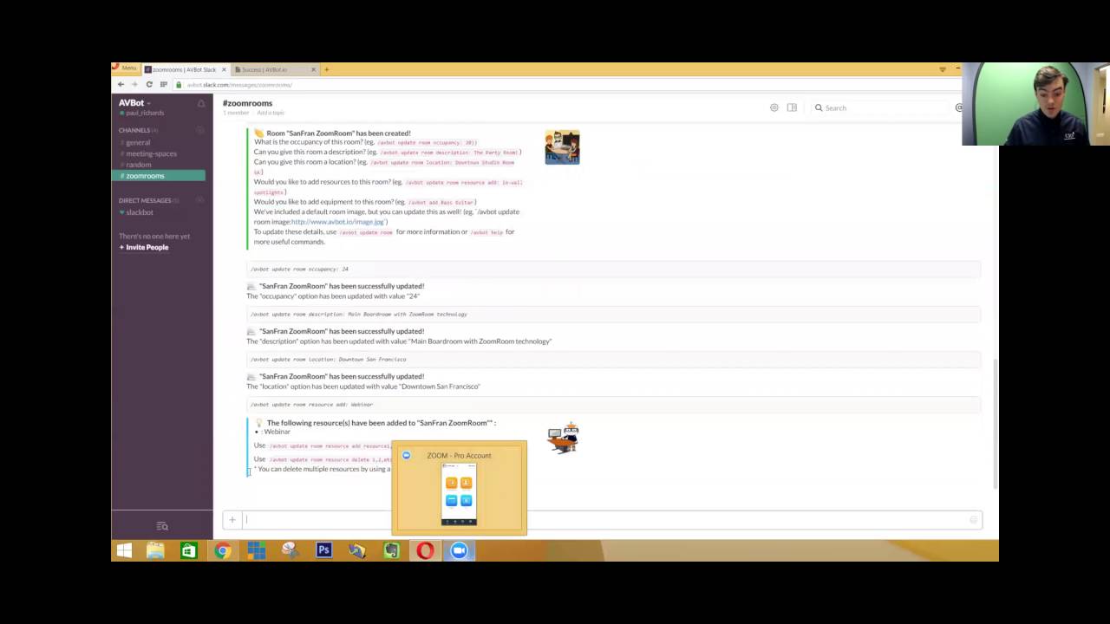The width and height of the screenshot is (1110, 624).
Task: Click the text 'Downtown San Francisco' value message
Action: [x=362, y=387]
